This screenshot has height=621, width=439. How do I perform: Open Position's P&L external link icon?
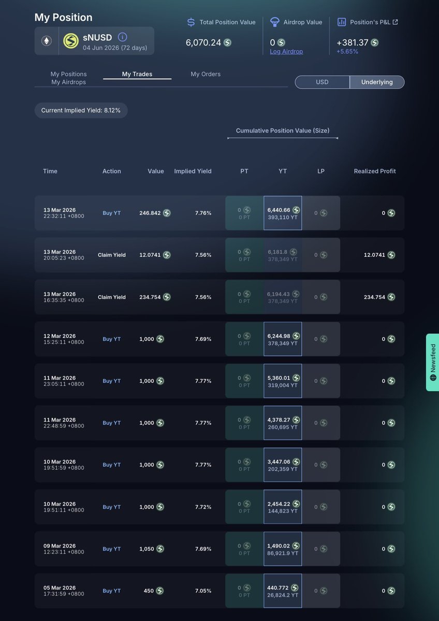pyautogui.click(x=395, y=22)
